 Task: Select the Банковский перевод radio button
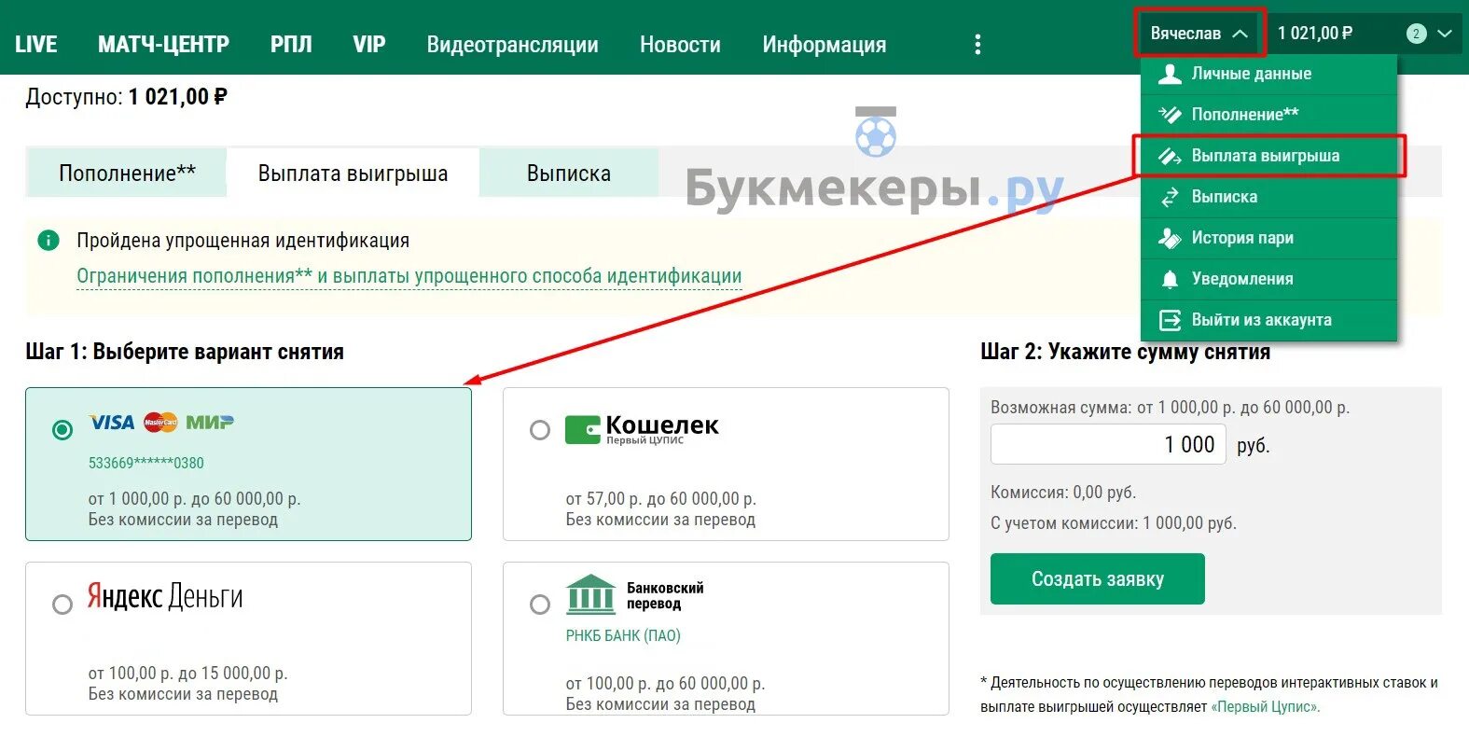[x=540, y=604]
